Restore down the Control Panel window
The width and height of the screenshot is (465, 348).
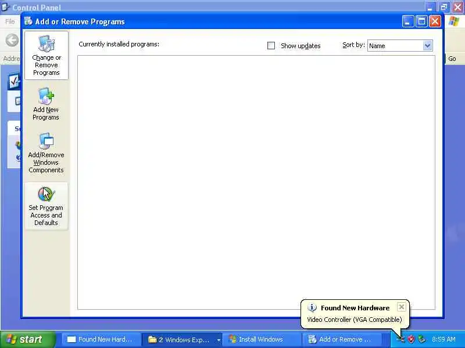(x=444, y=7)
